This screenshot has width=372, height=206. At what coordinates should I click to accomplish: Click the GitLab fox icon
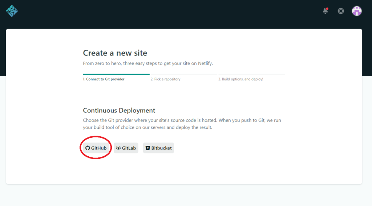pos(118,148)
